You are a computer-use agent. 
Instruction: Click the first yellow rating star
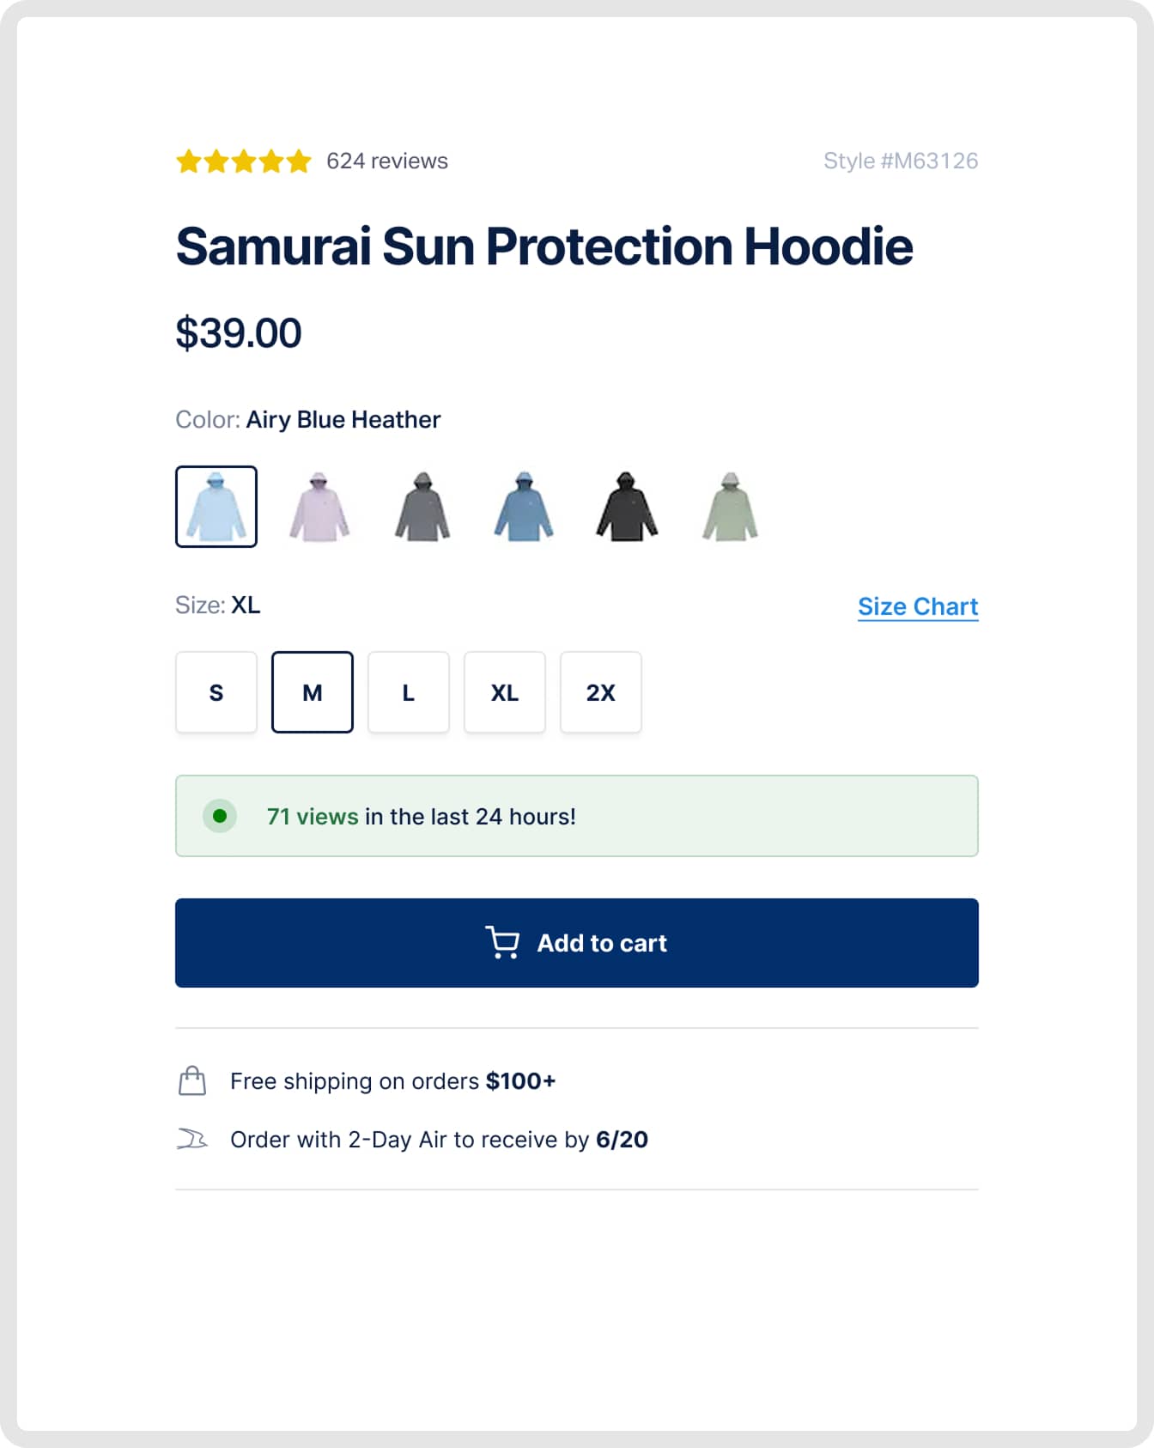189,161
